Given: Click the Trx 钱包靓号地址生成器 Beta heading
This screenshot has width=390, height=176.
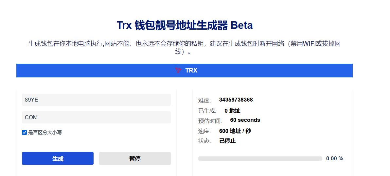Looking at the screenshot, I should (x=185, y=25).
